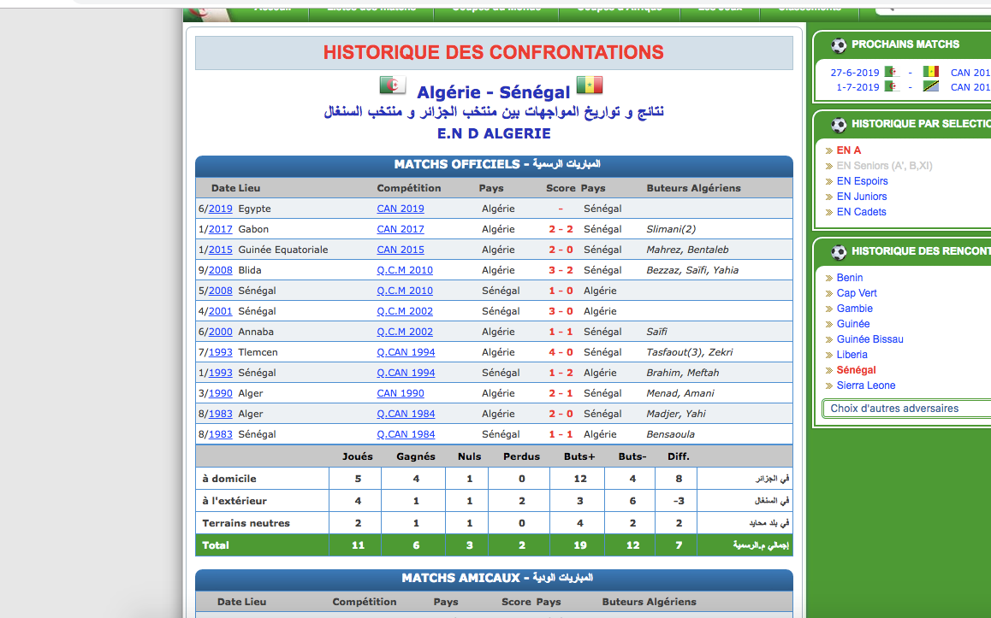Image resolution: width=991 pixels, height=618 pixels.
Task: Open the 2000 year link for Annaba match
Action: (221, 332)
